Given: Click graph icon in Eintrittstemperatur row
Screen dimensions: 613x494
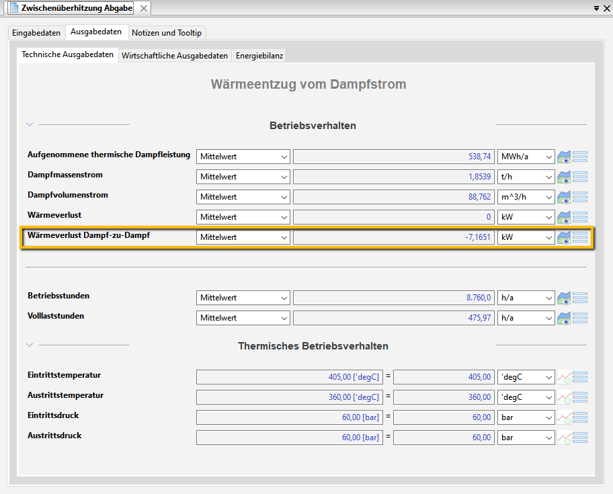Looking at the screenshot, I should point(564,377).
